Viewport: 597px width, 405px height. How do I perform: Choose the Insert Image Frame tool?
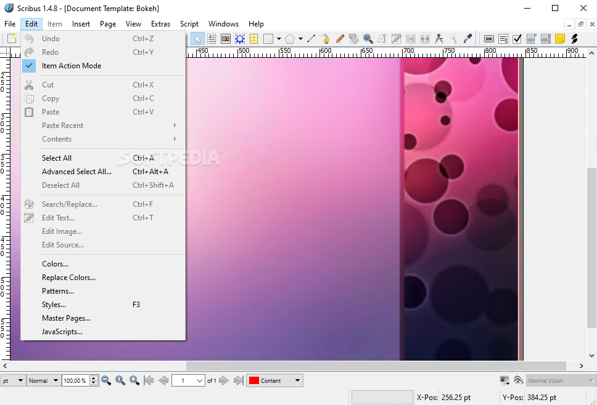point(226,39)
